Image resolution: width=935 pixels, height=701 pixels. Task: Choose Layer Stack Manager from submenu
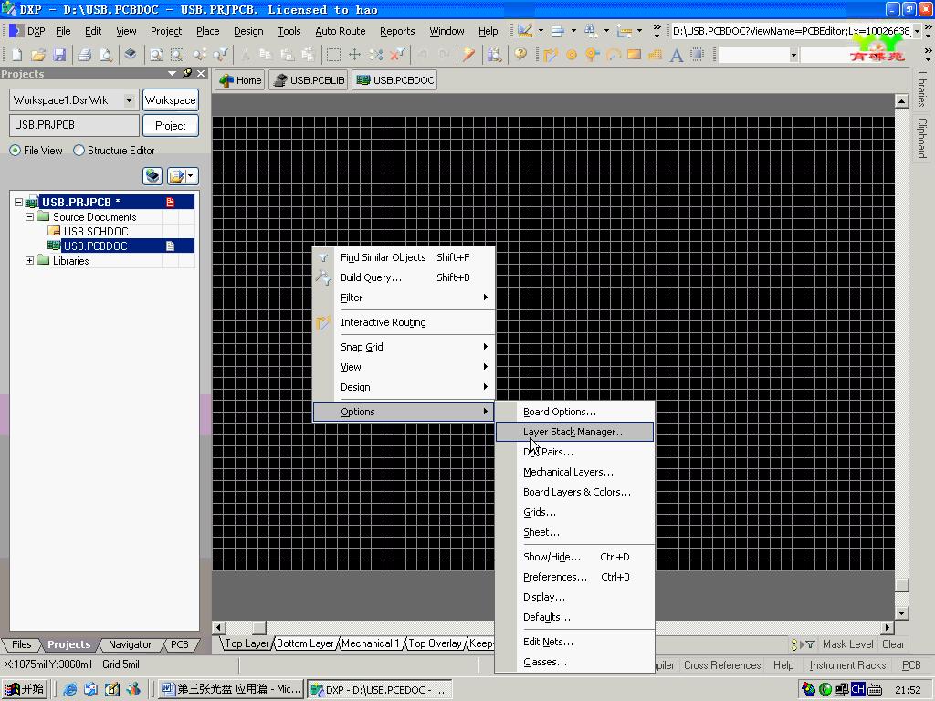pos(574,432)
